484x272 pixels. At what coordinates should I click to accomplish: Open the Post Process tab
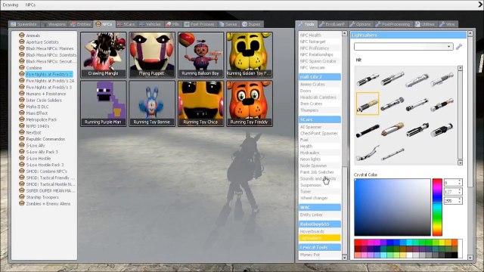(x=200, y=24)
